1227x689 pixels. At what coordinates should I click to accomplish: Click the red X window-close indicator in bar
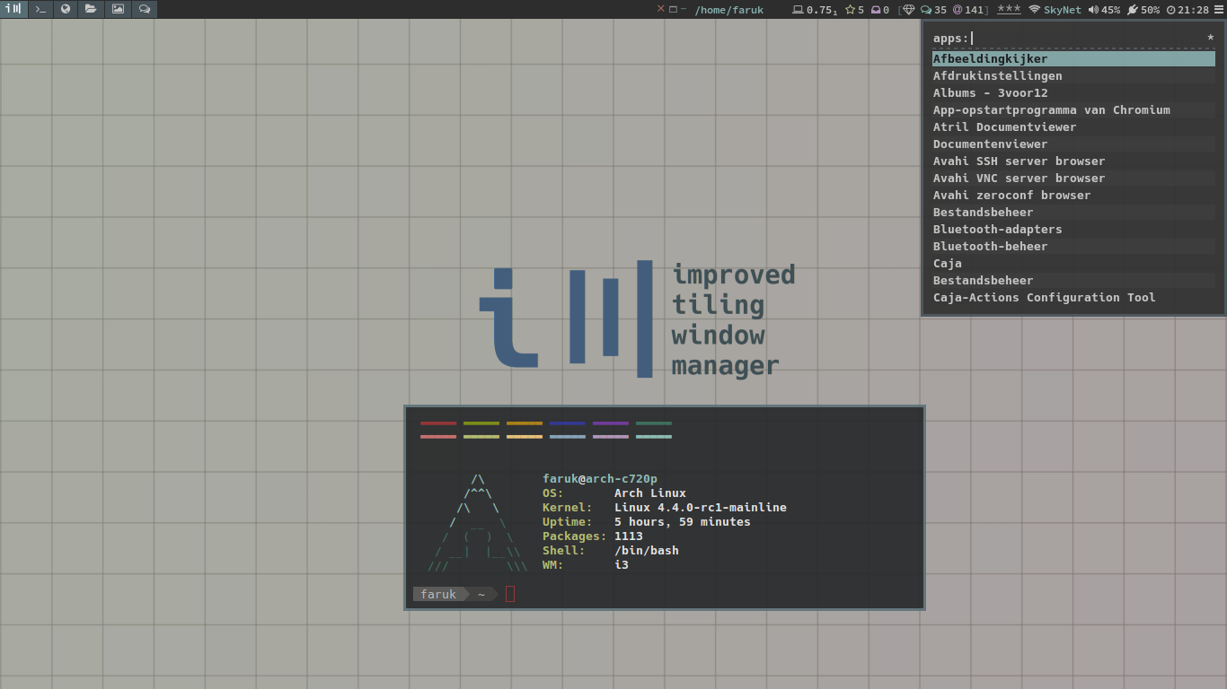(x=661, y=9)
